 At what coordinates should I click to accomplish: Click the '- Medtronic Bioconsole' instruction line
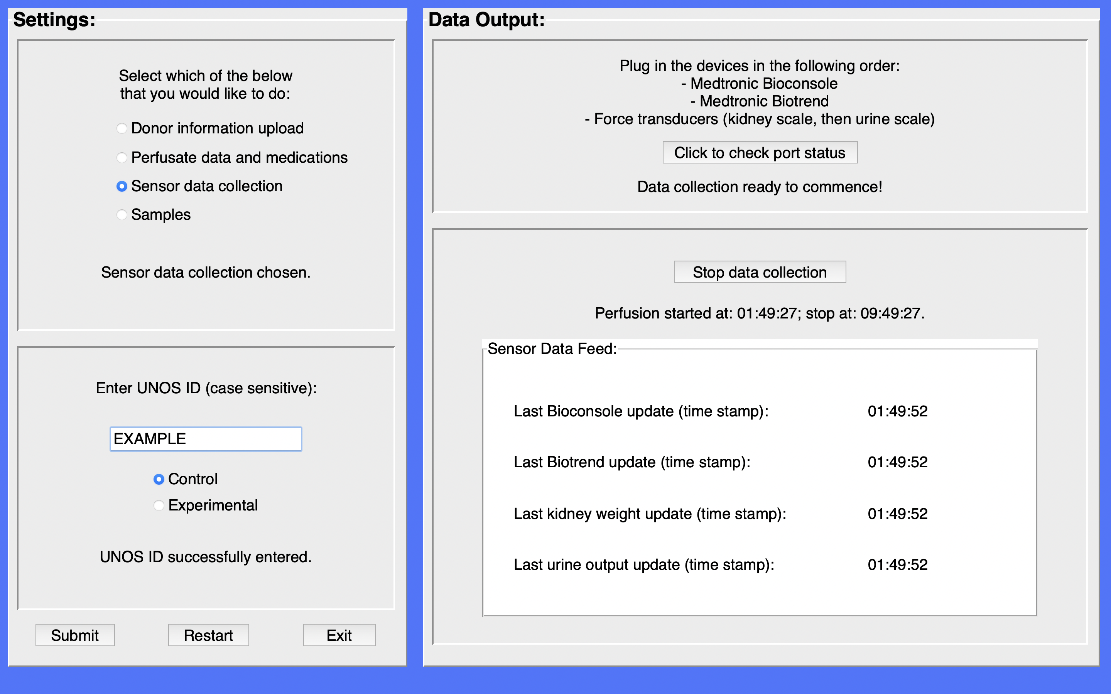pyautogui.click(x=760, y=84)
